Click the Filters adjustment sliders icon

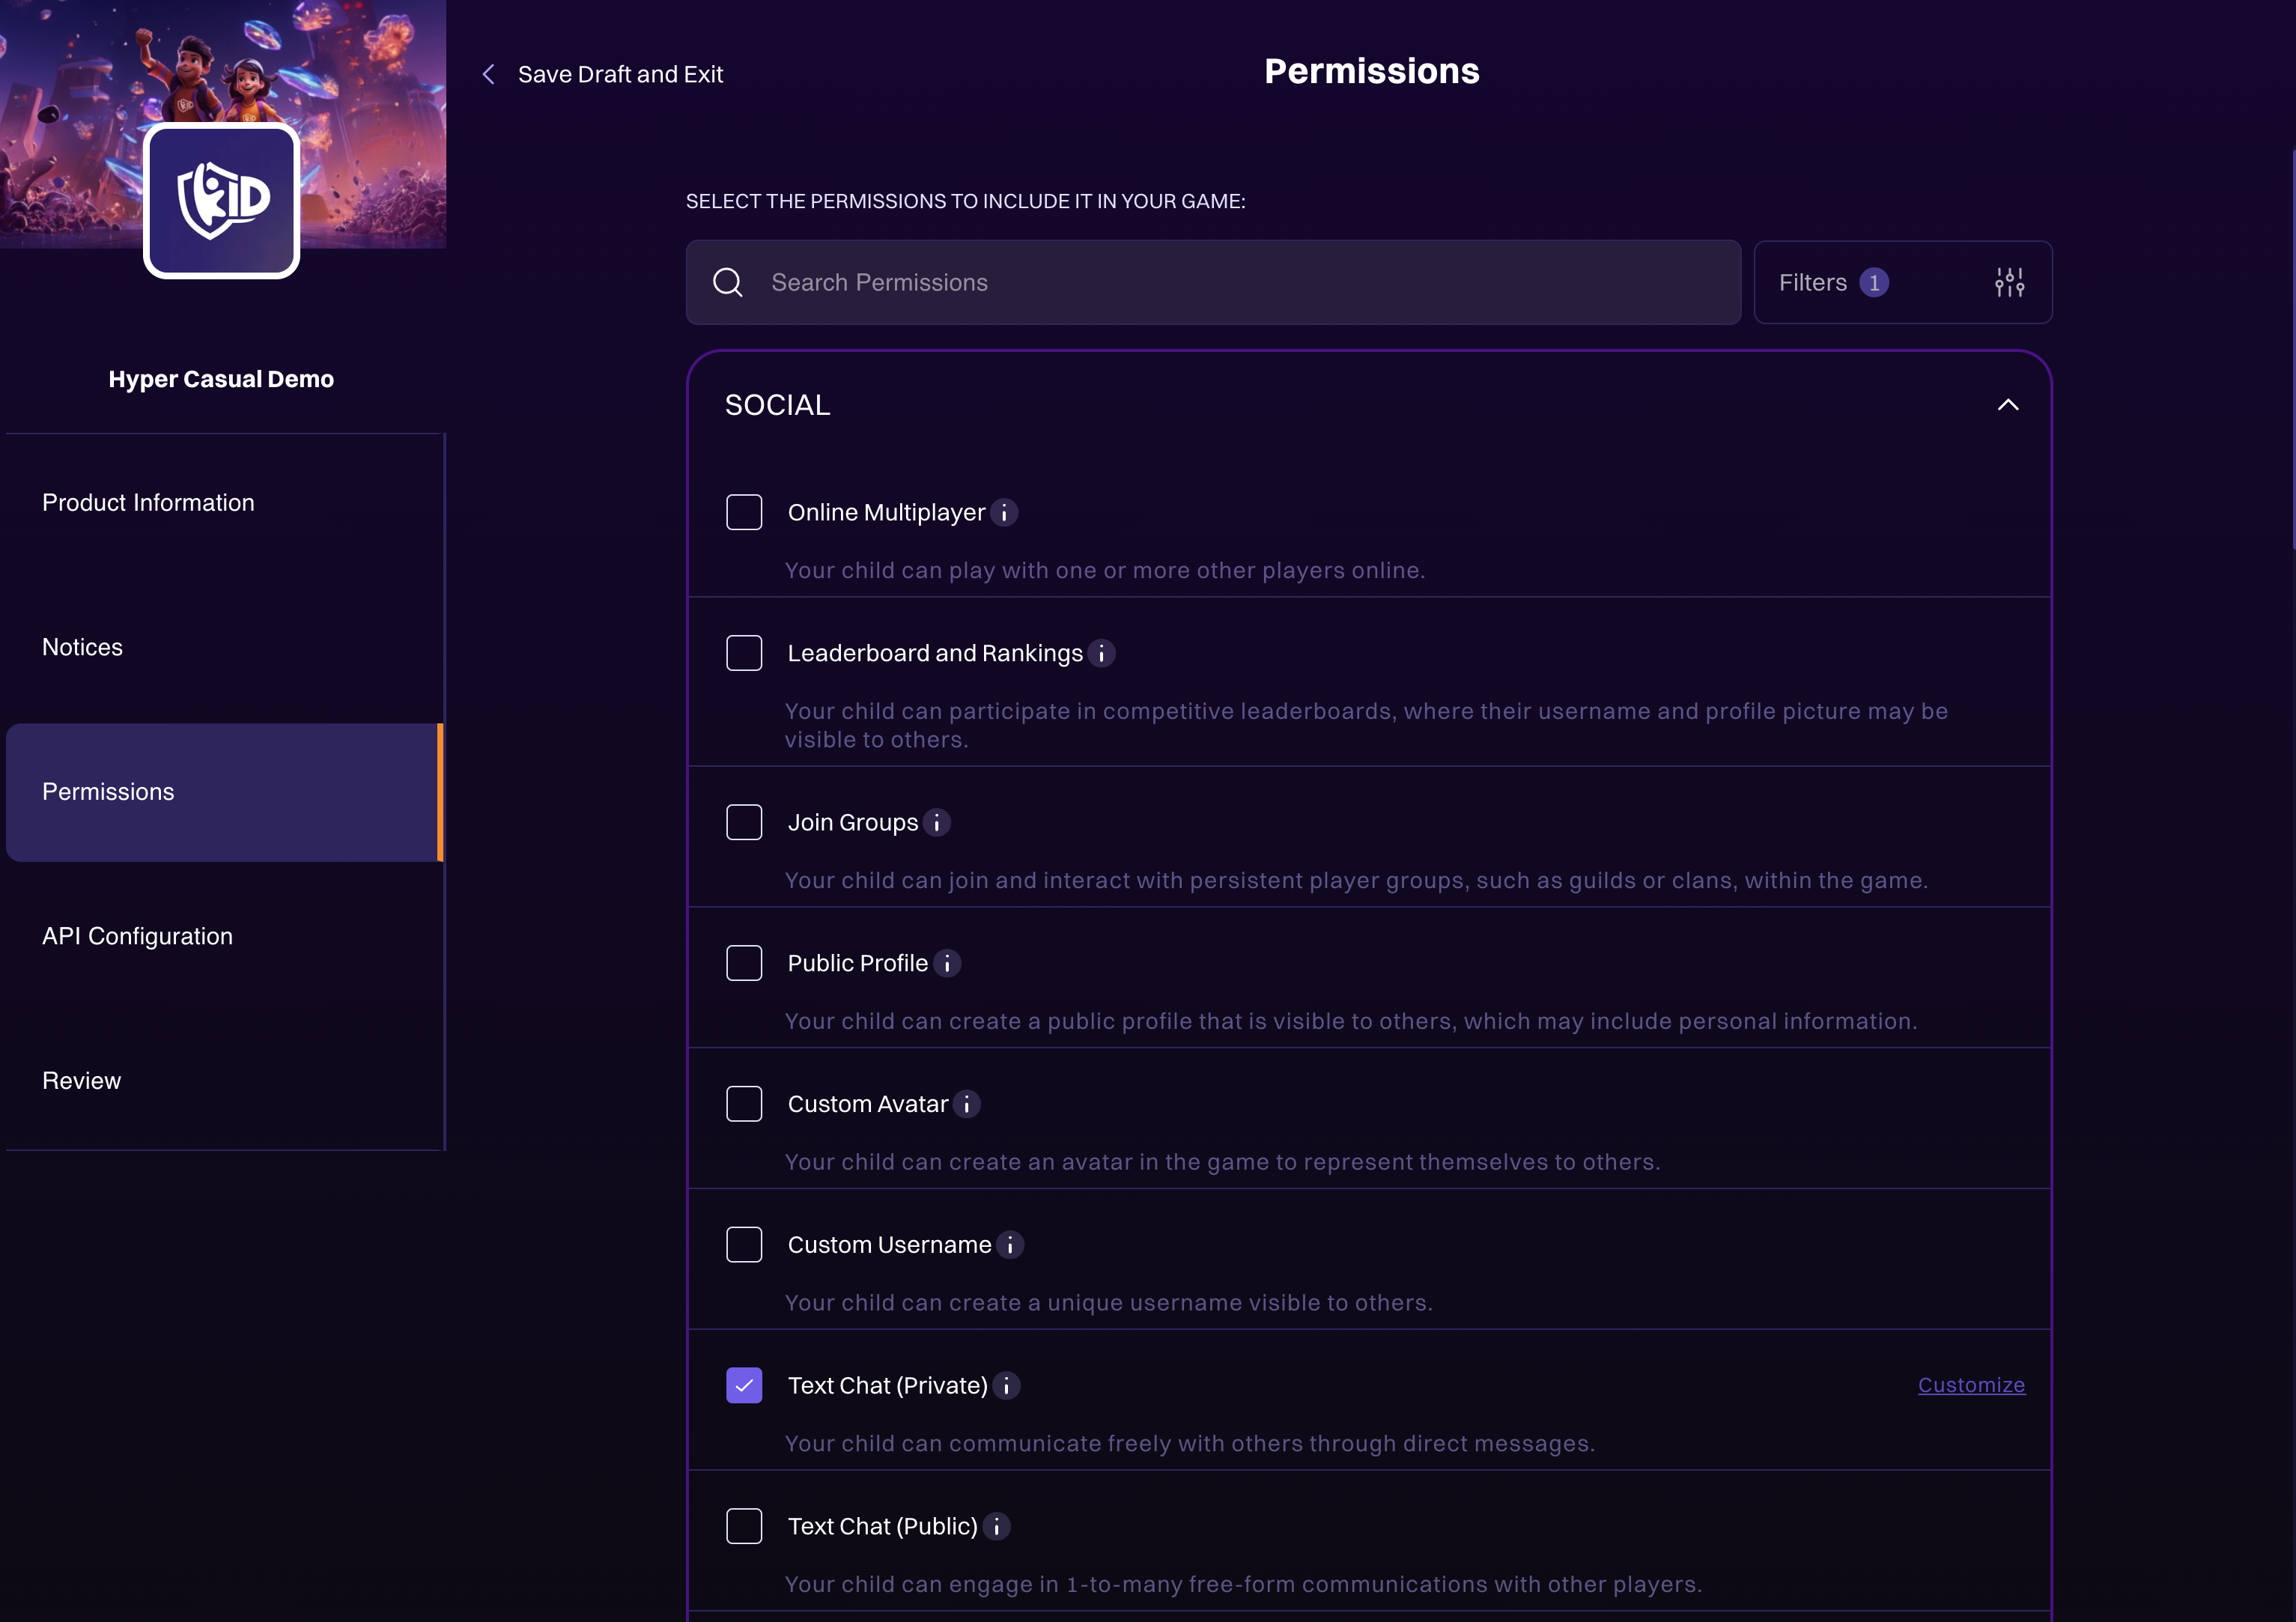click(x=2008, y=282)
